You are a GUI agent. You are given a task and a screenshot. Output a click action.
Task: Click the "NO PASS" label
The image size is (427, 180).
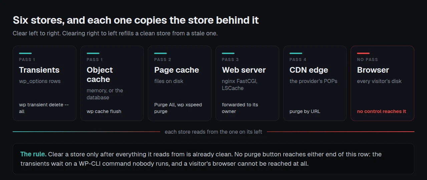(368, 59)
